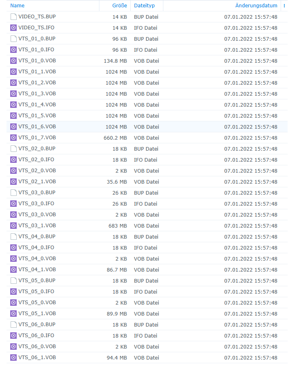Click the VTS_04_1.VOB video icon
Viewport: 288px width, 373px height.
pos(13,270)
